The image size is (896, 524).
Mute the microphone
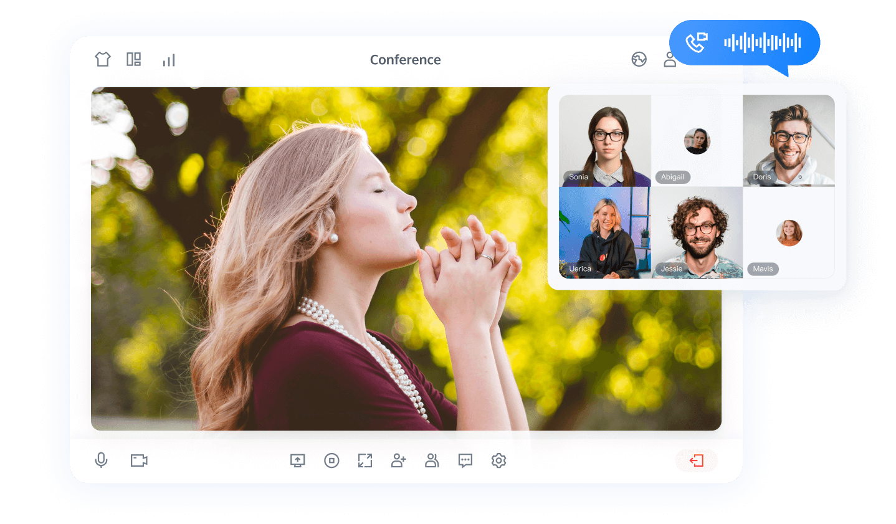point(101,460)
